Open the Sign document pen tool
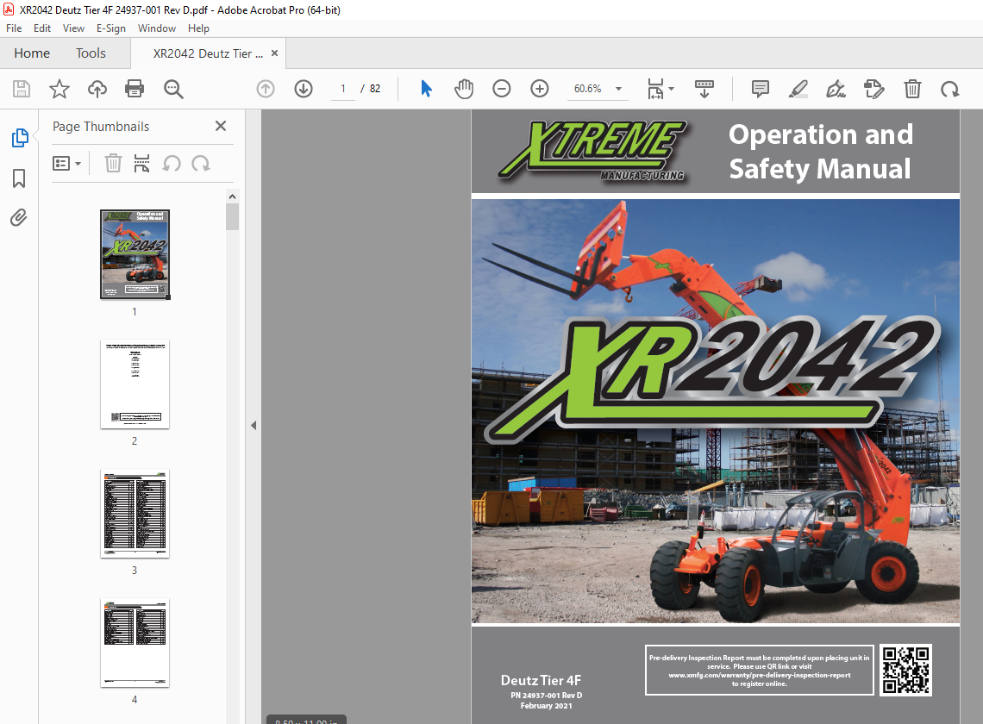This screenshot has height=724, width=983. tap(836, 89)
